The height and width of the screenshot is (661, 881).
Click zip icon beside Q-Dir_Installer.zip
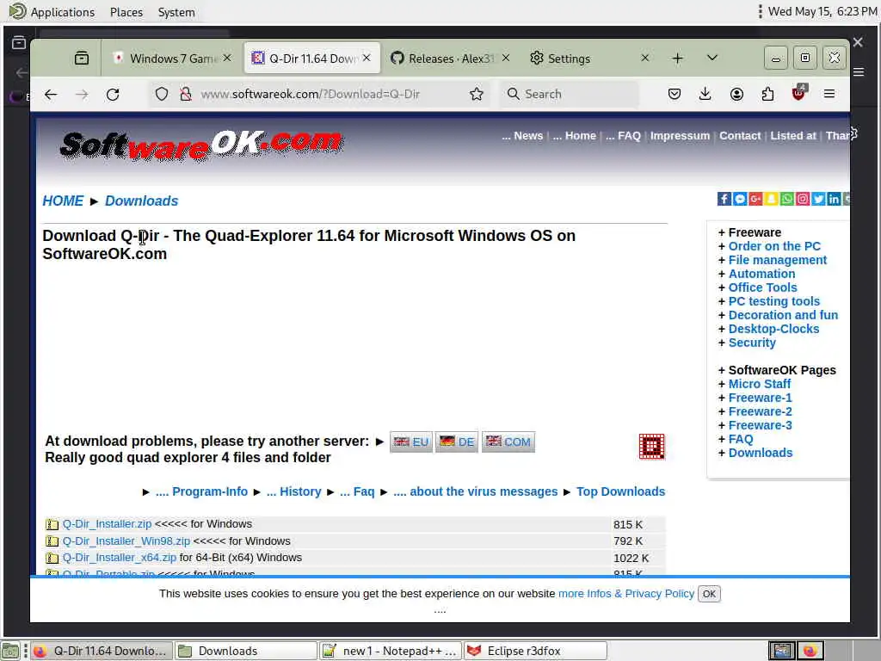(52, 524)
